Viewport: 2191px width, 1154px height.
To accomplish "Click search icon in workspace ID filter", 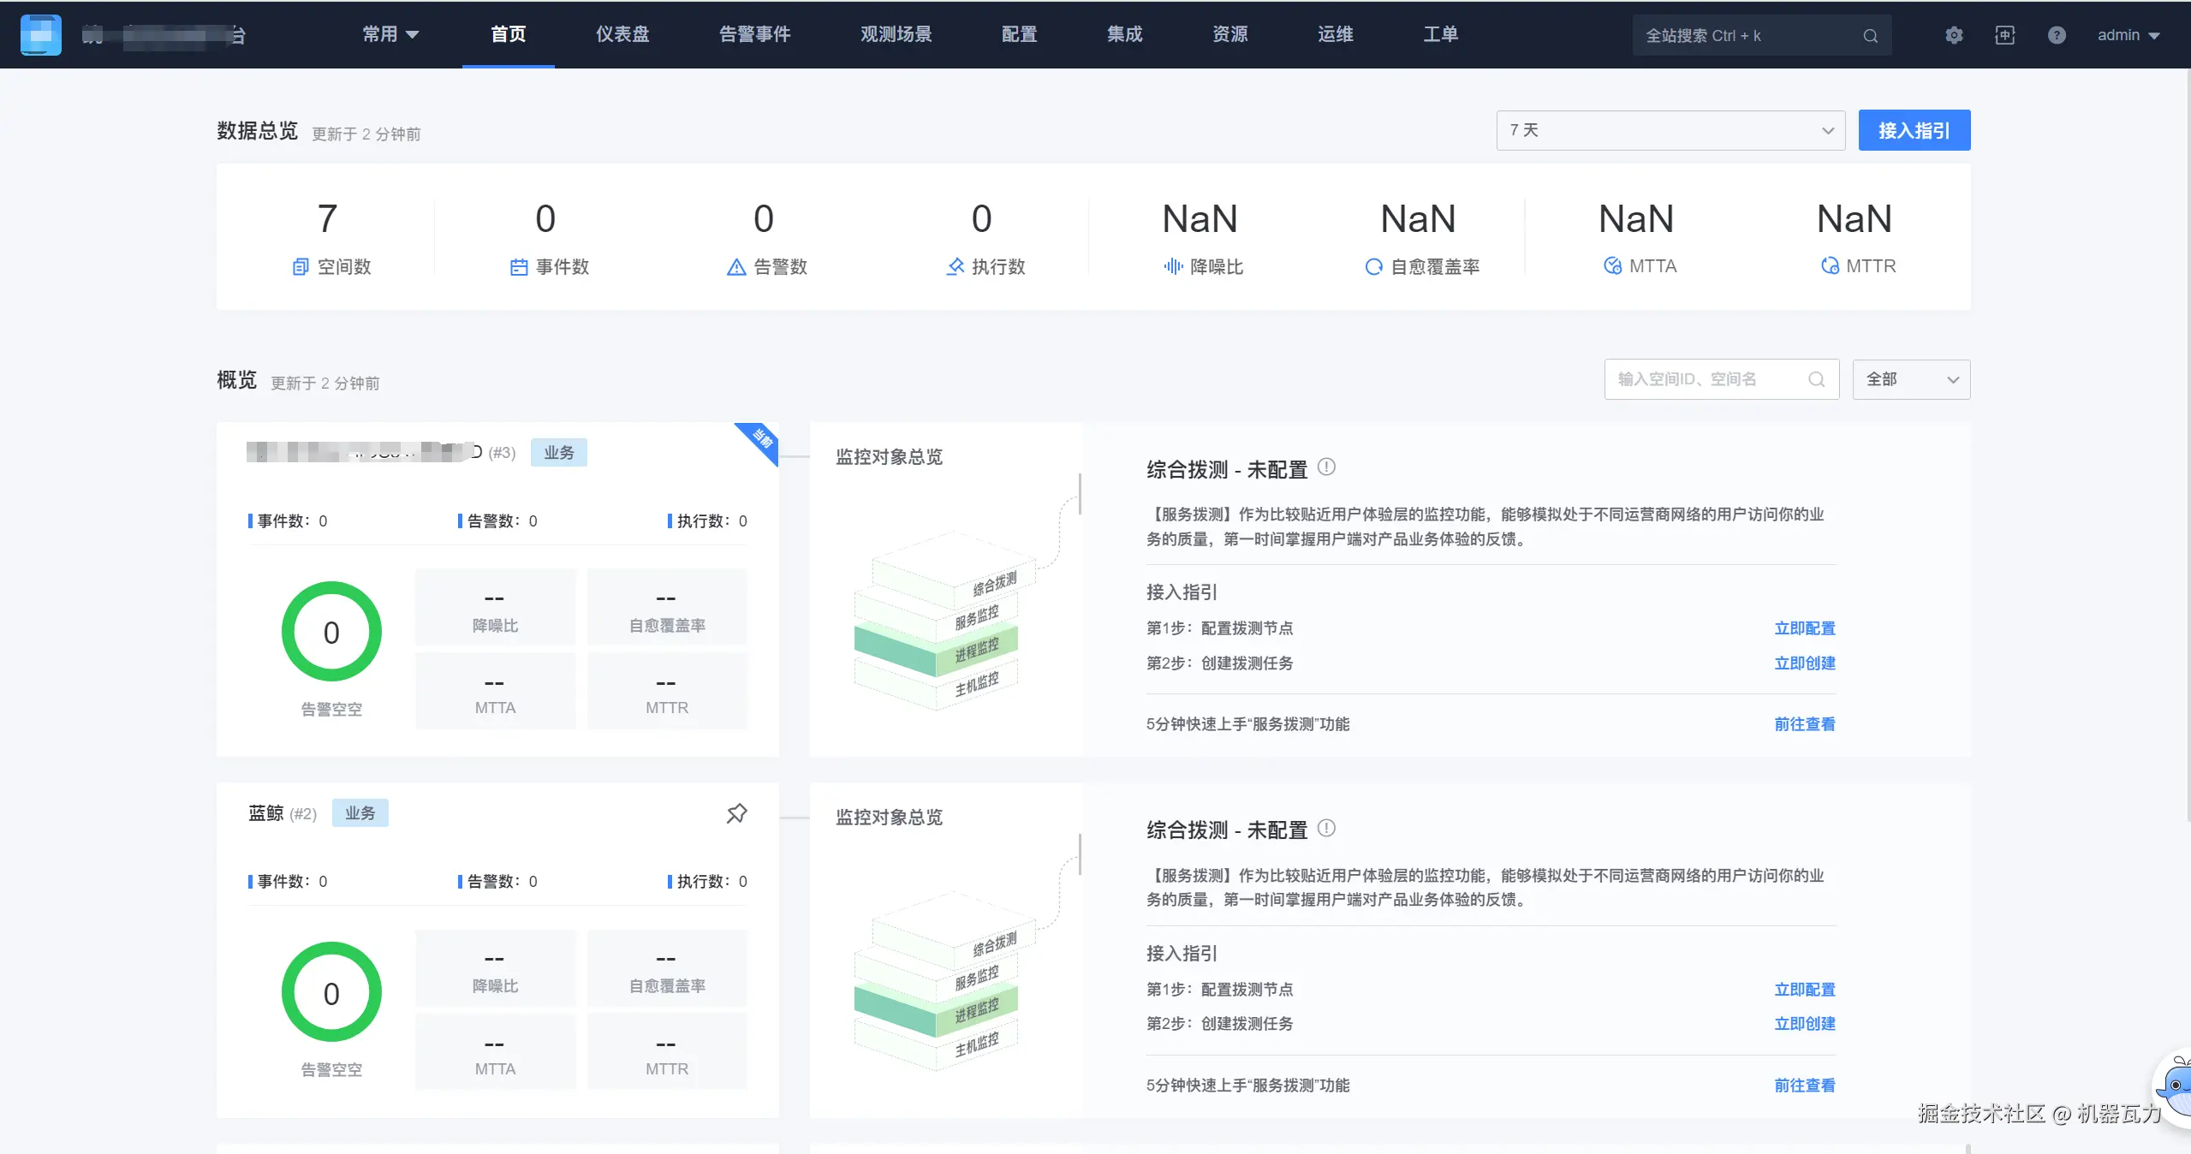I will (1816, 379).
